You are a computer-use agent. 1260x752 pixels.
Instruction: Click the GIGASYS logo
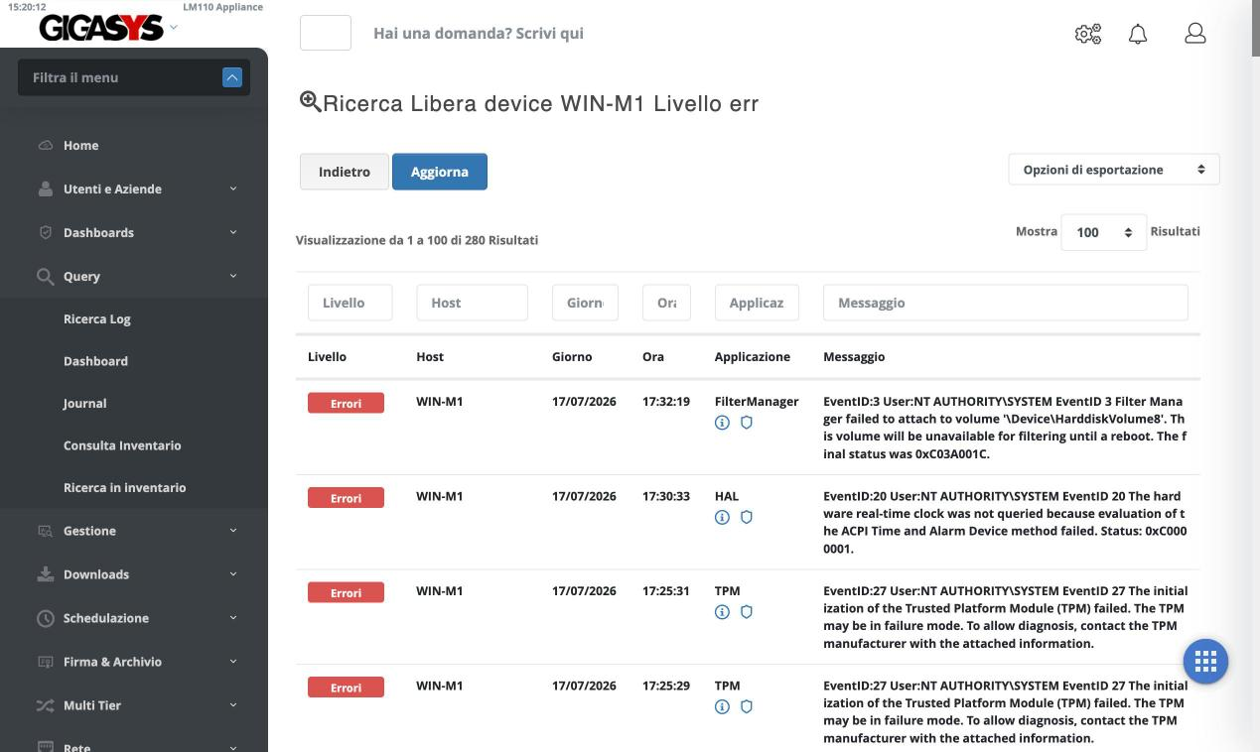tap(100, 30)
